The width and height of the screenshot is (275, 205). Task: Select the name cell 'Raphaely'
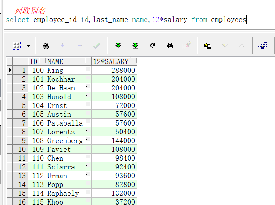[68, 193]
